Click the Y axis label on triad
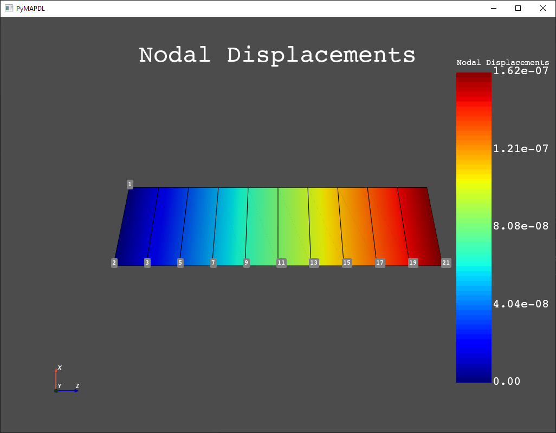This screenshot has height=433, width=556. point(59,384)
